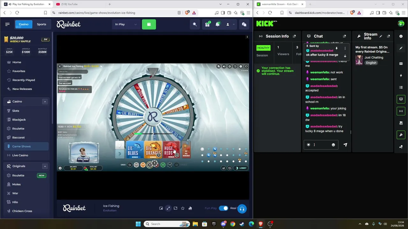Open pinned message options with three dots

[345, 48]
